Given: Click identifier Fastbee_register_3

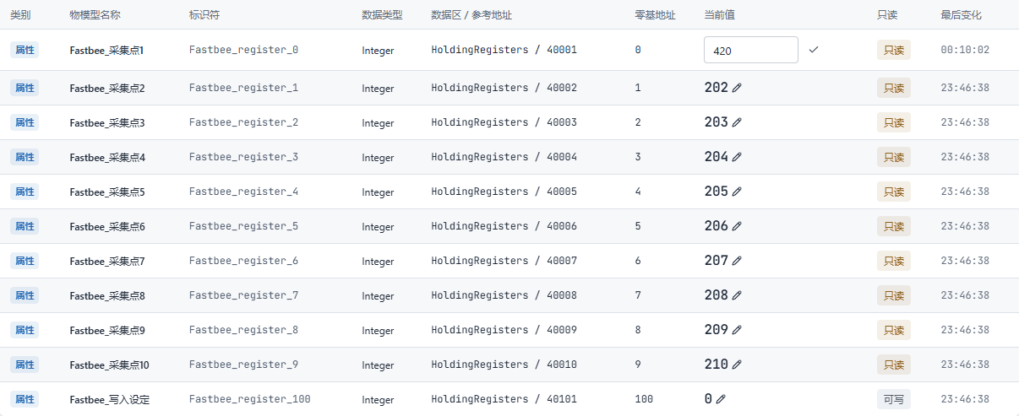Looking at the screenshot, I should [x=243, y=157].
